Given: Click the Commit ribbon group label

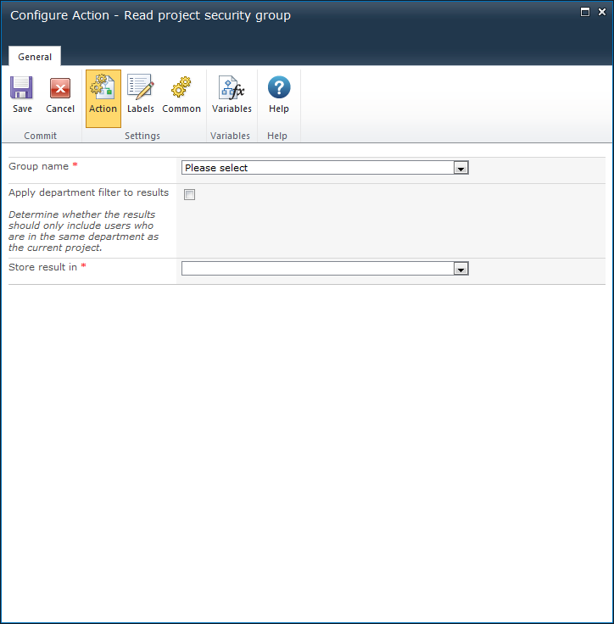Looking at the screenshot, I should click(x=41, y=136).
